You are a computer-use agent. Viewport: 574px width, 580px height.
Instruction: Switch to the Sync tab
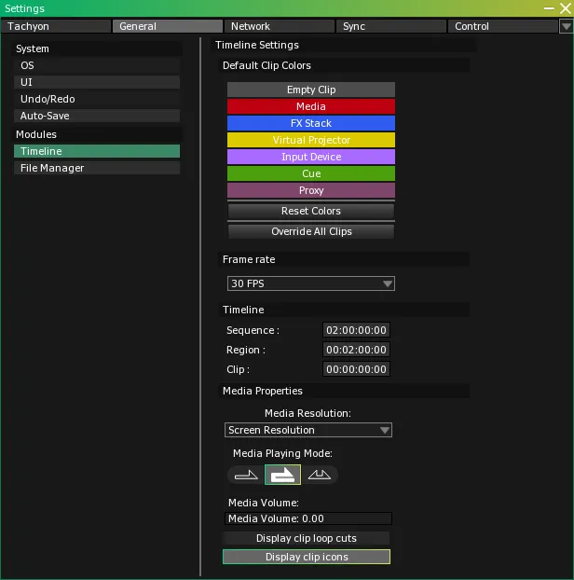pyautogui.click(x=391, y=26)
